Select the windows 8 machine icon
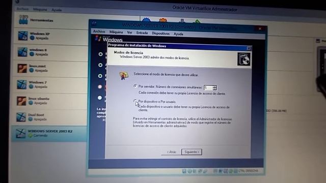Viewport: 326px width, 183px height. tap(22, 52)
